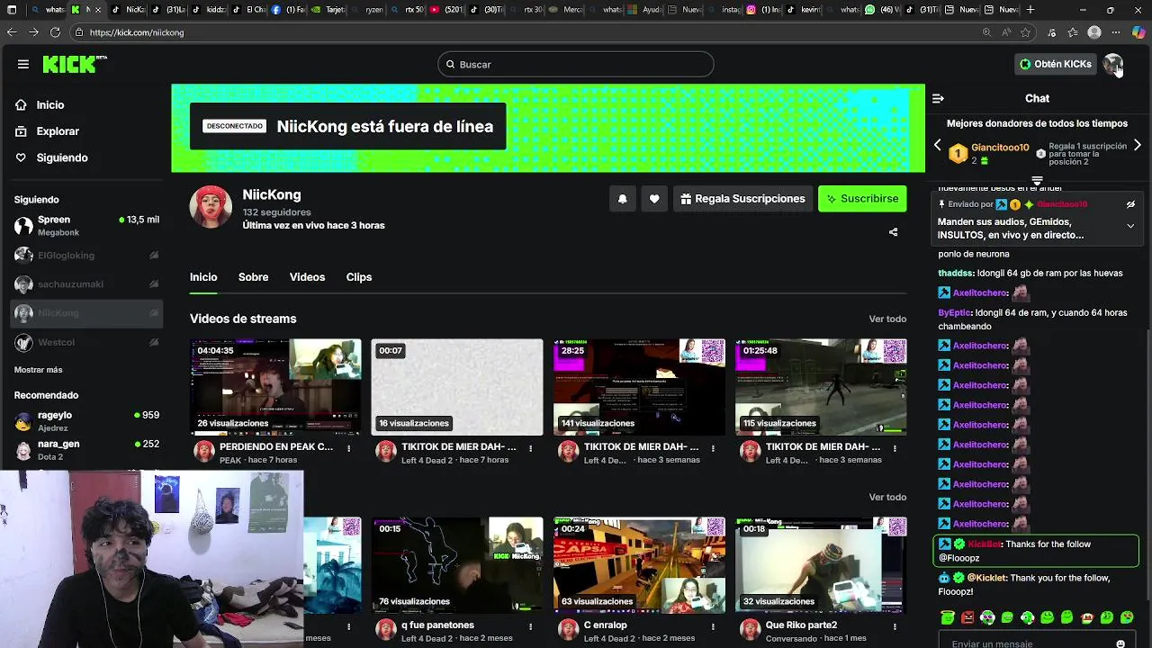Screen dimensions: 1152x648
Task: Click the green Suscribirse button
Action: click(x=862, y=199)
